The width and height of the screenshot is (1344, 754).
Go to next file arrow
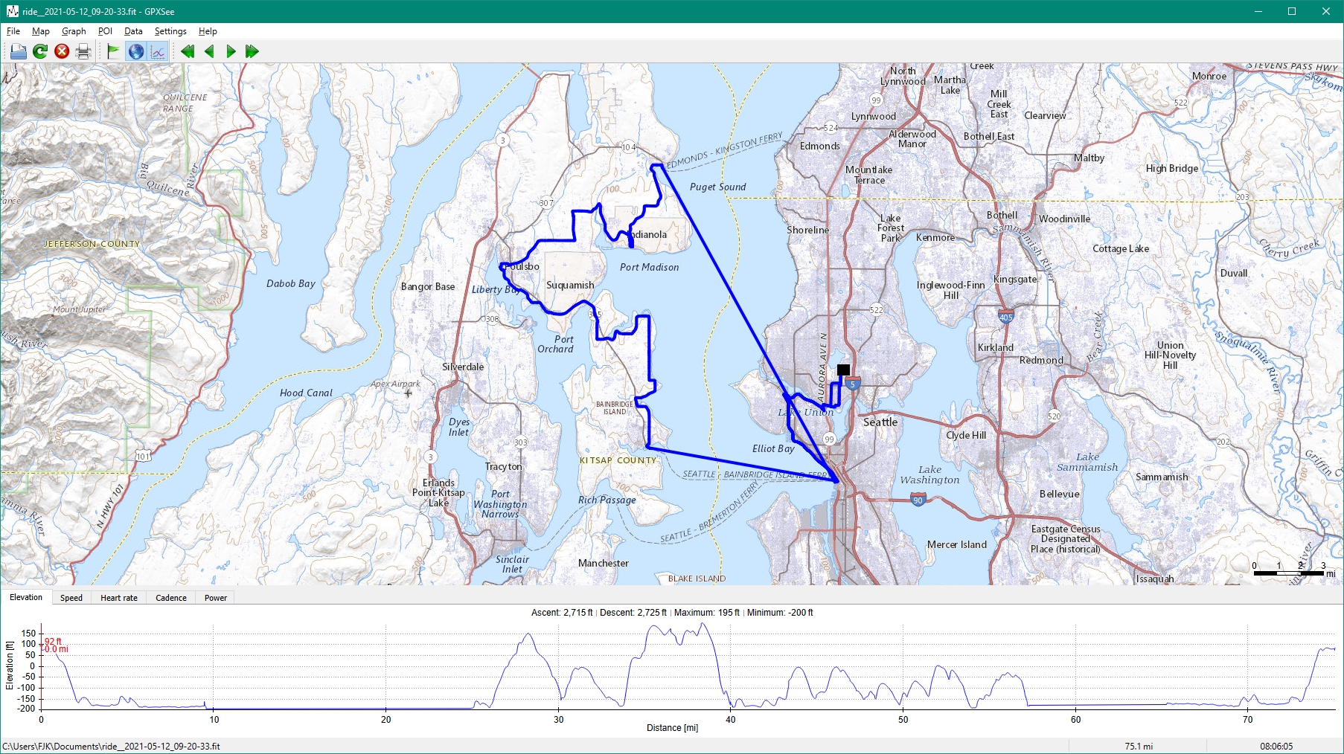pyautogui.click(x=231, y=51)
